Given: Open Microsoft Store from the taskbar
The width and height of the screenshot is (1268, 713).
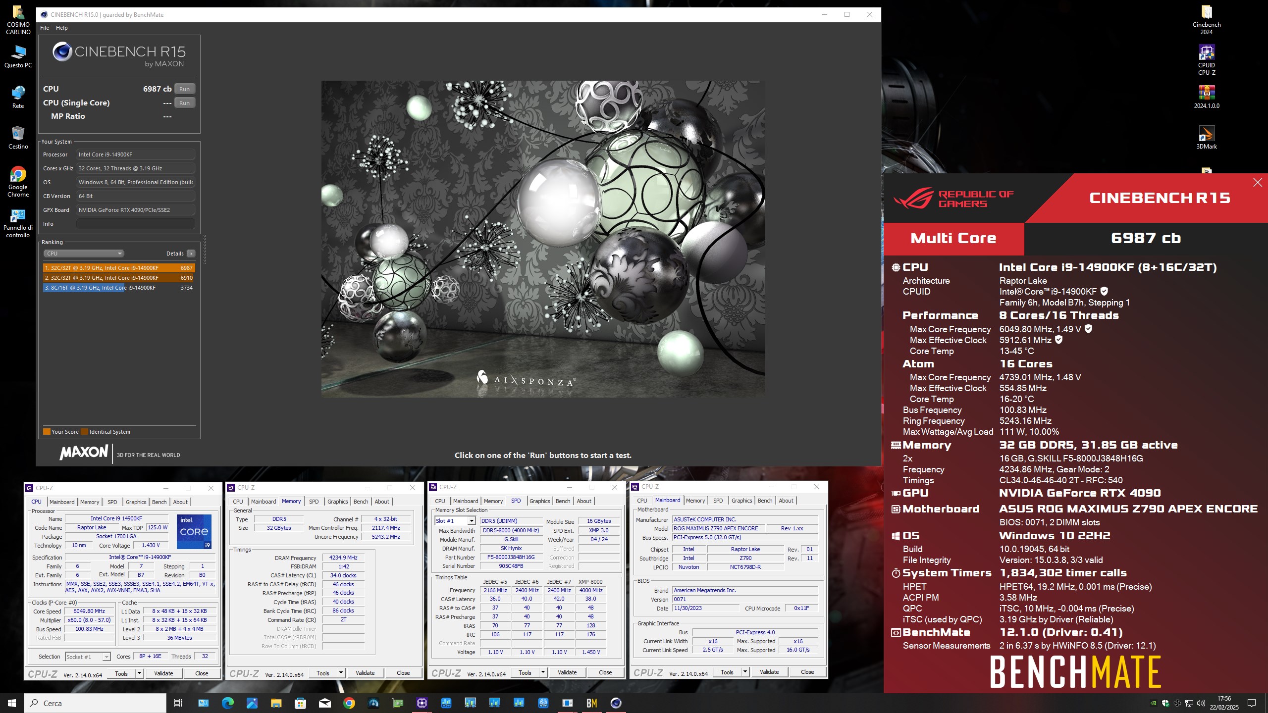Looking at the screenshot, I should click(x=300, y=703).
